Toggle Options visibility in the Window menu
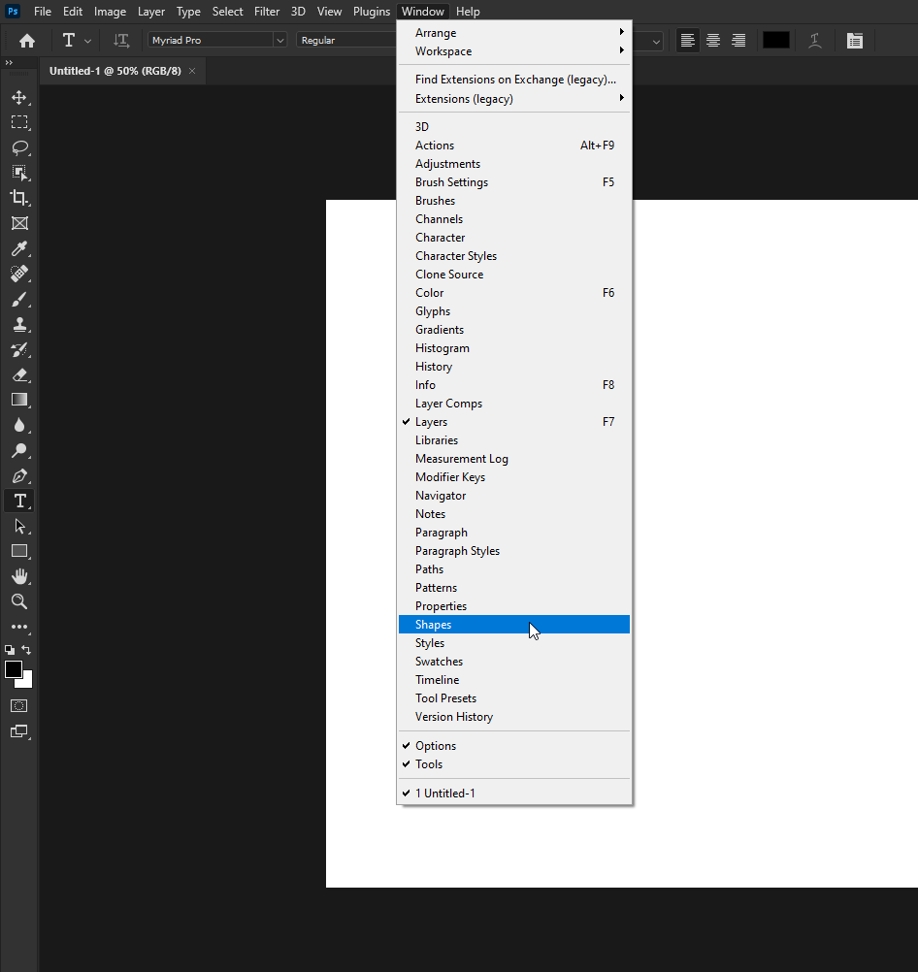Image resolution: width=918 pixels, height=972 pixels. (436, 745)
